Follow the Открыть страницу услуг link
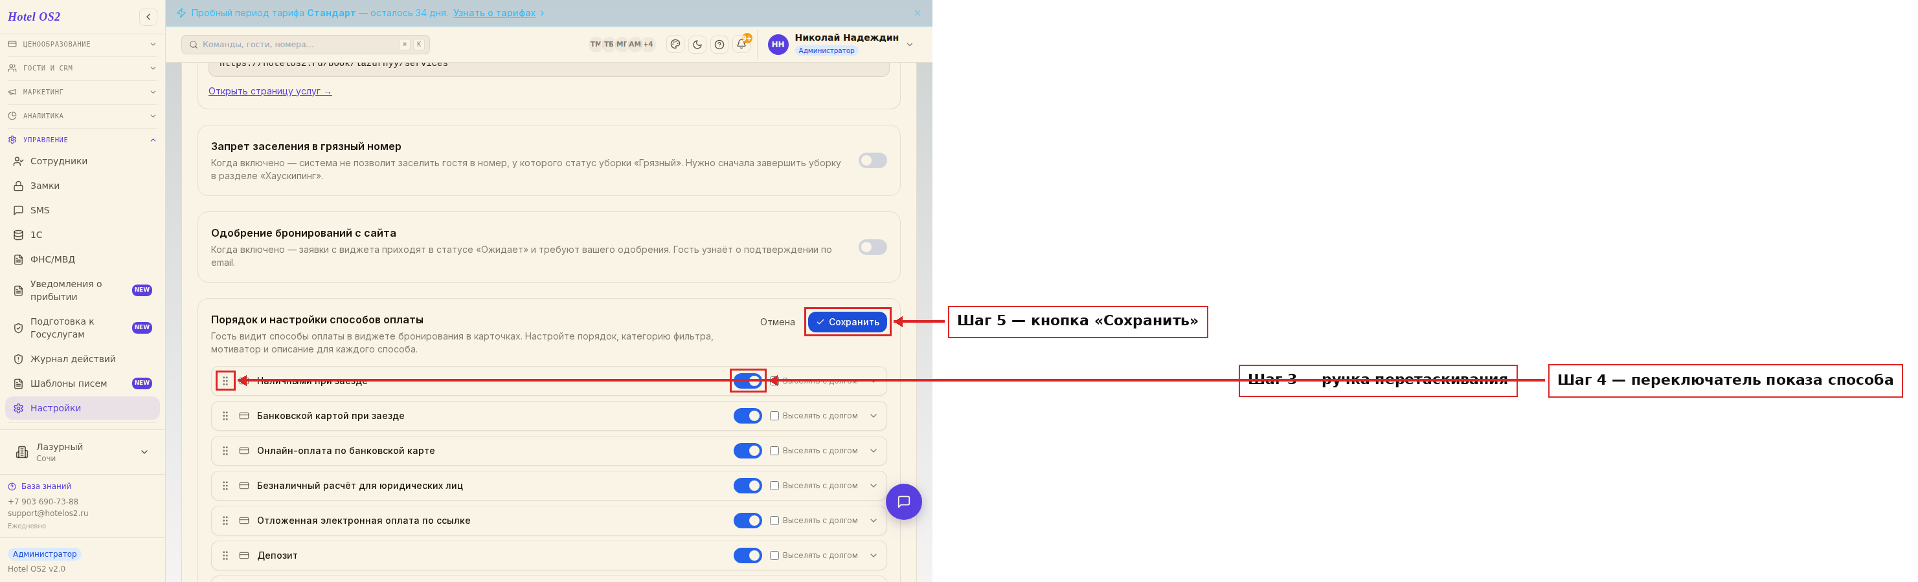Viewport: 1918px width, 582px height. click(269, 91)
